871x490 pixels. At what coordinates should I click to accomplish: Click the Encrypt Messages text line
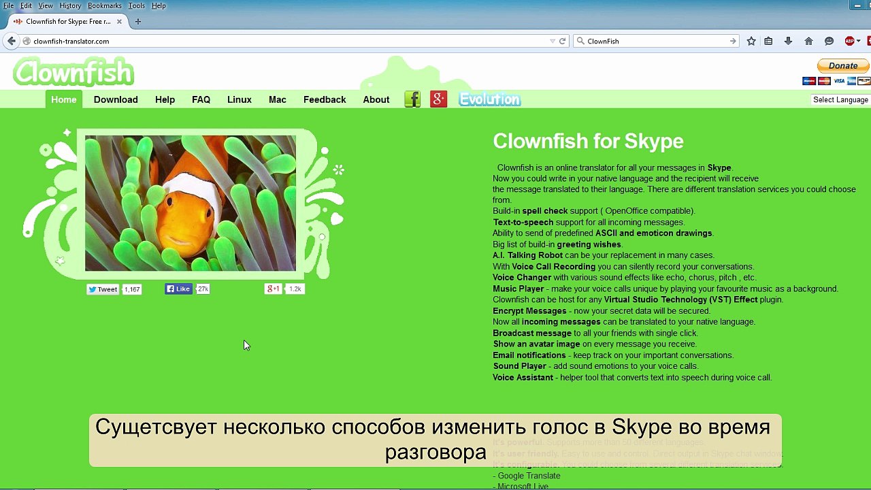click(x=602, y=311)
